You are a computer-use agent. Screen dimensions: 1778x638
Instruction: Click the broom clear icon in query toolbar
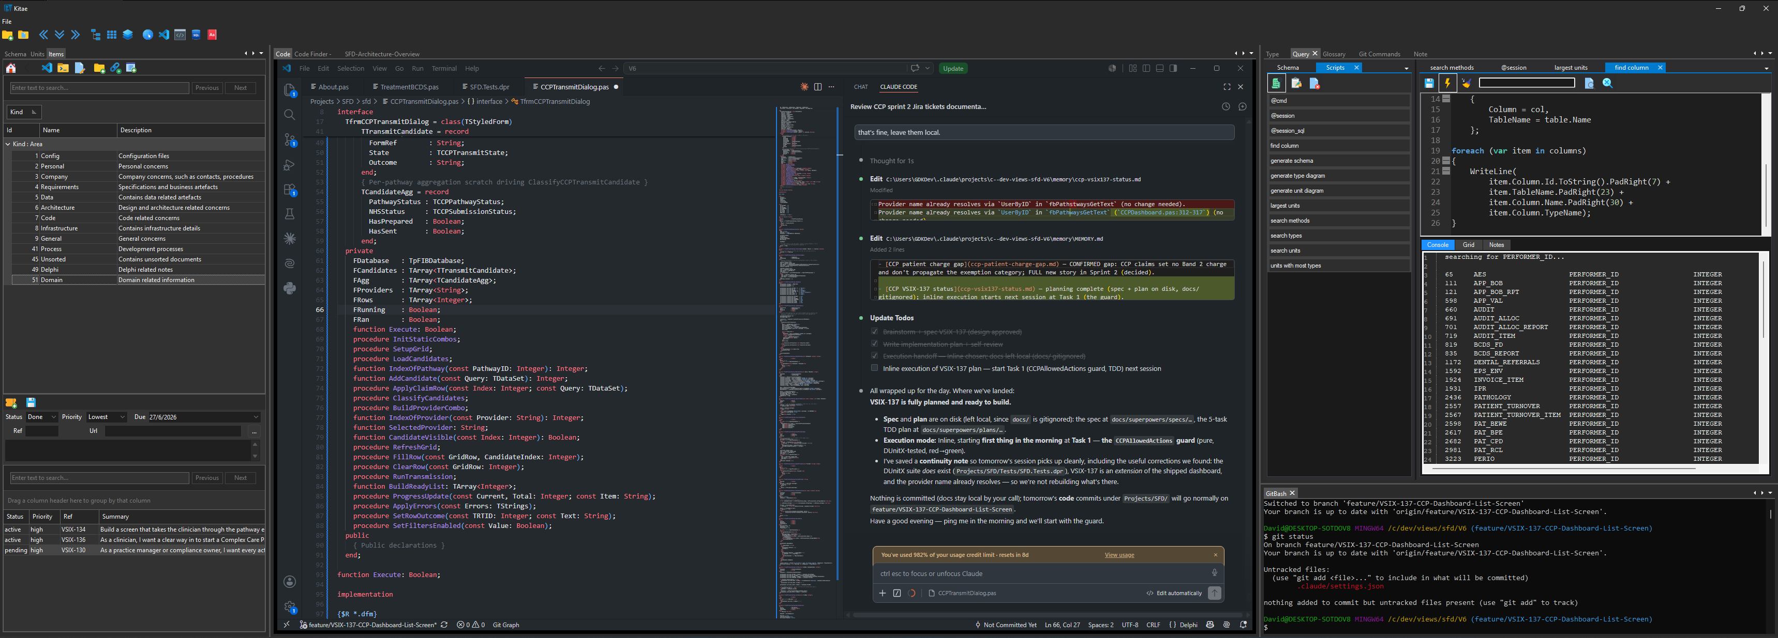tap(1466, 83)
